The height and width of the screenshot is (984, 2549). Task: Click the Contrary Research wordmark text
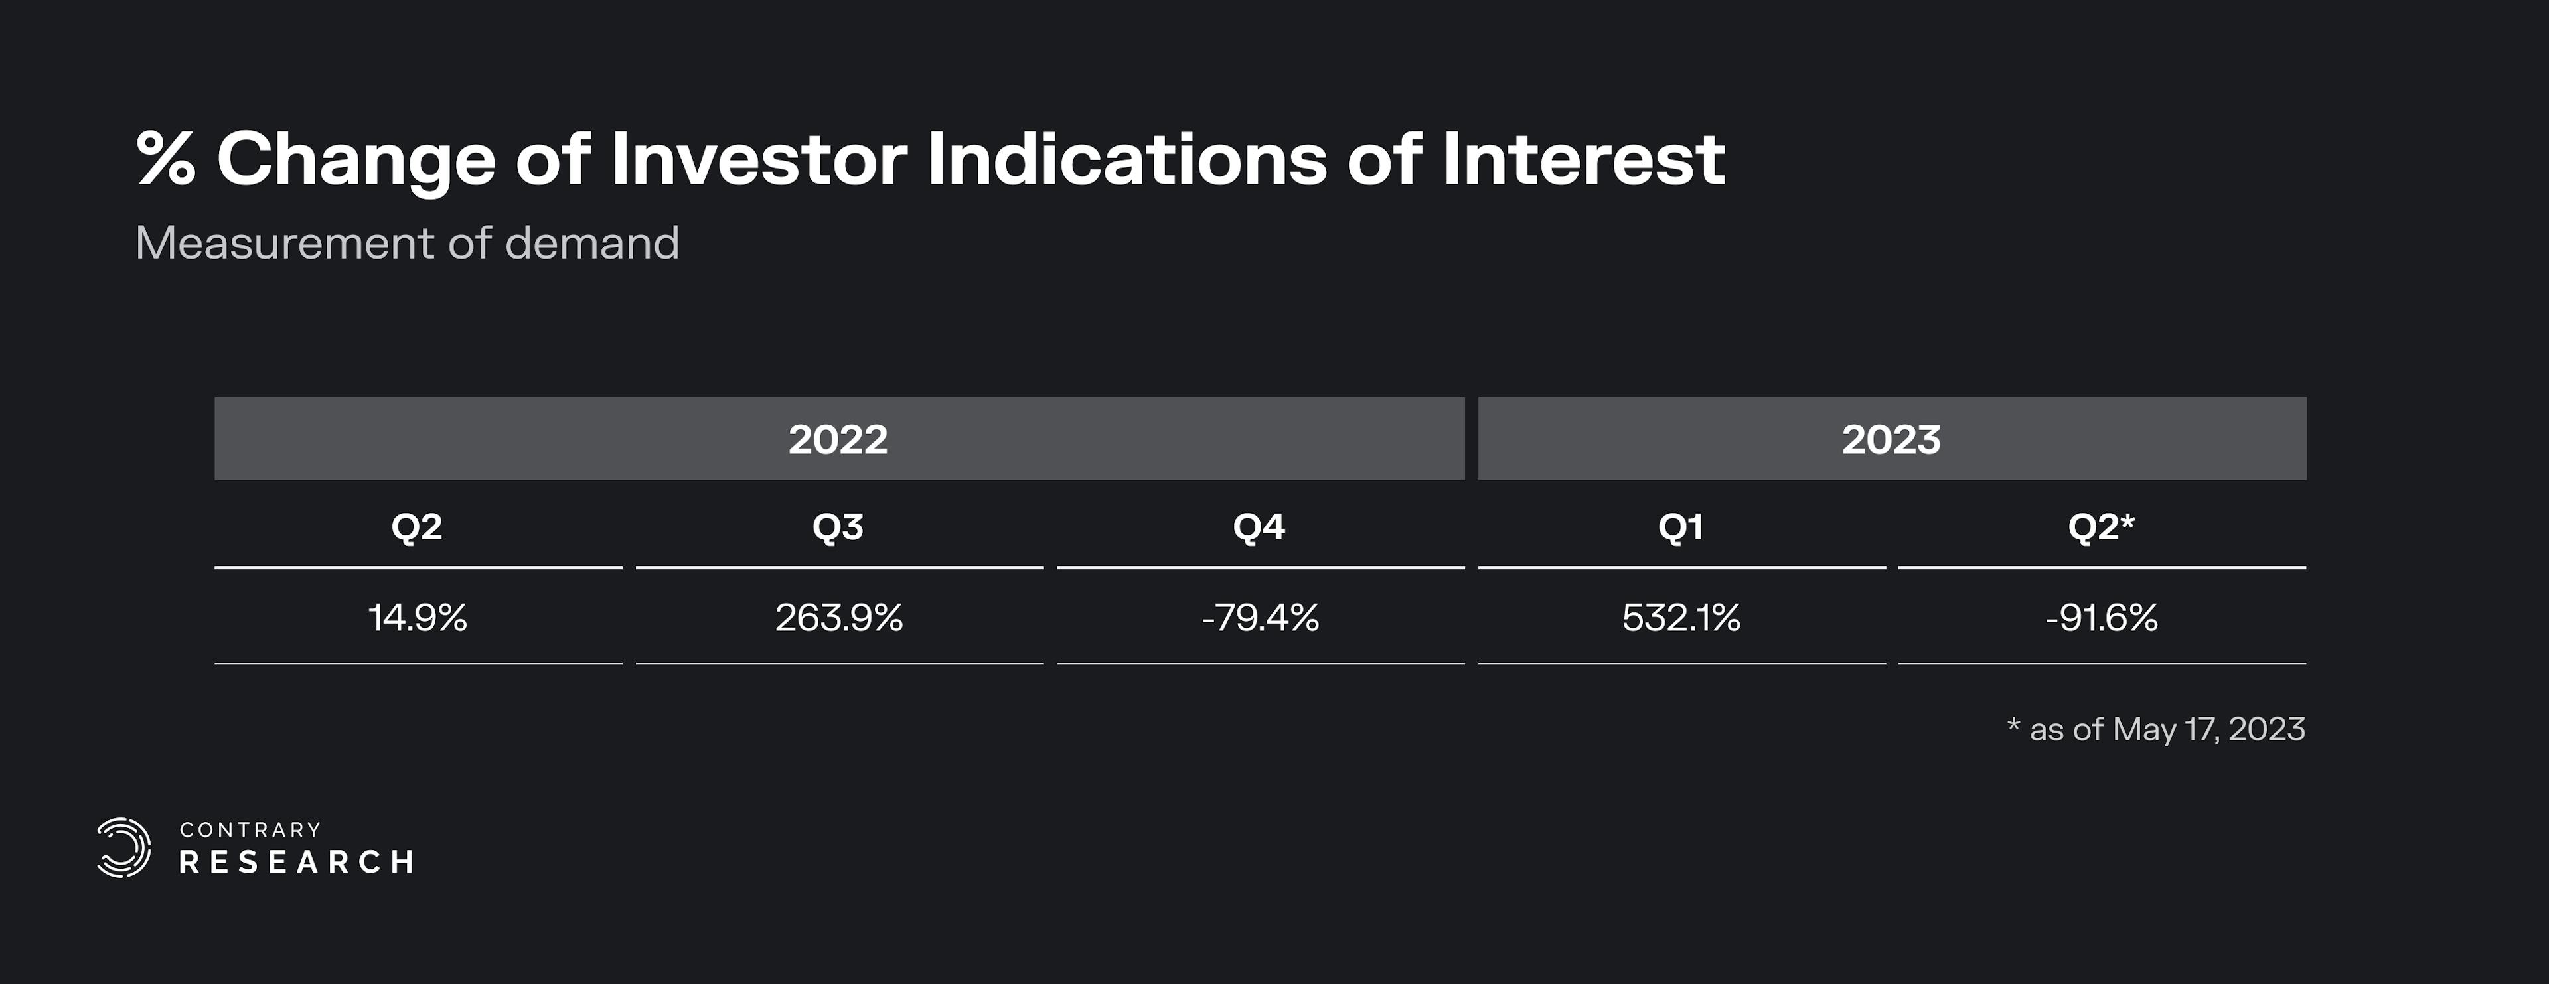pos(295,847)
